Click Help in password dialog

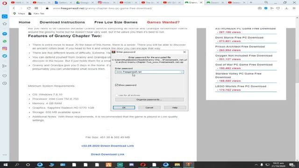175,108
